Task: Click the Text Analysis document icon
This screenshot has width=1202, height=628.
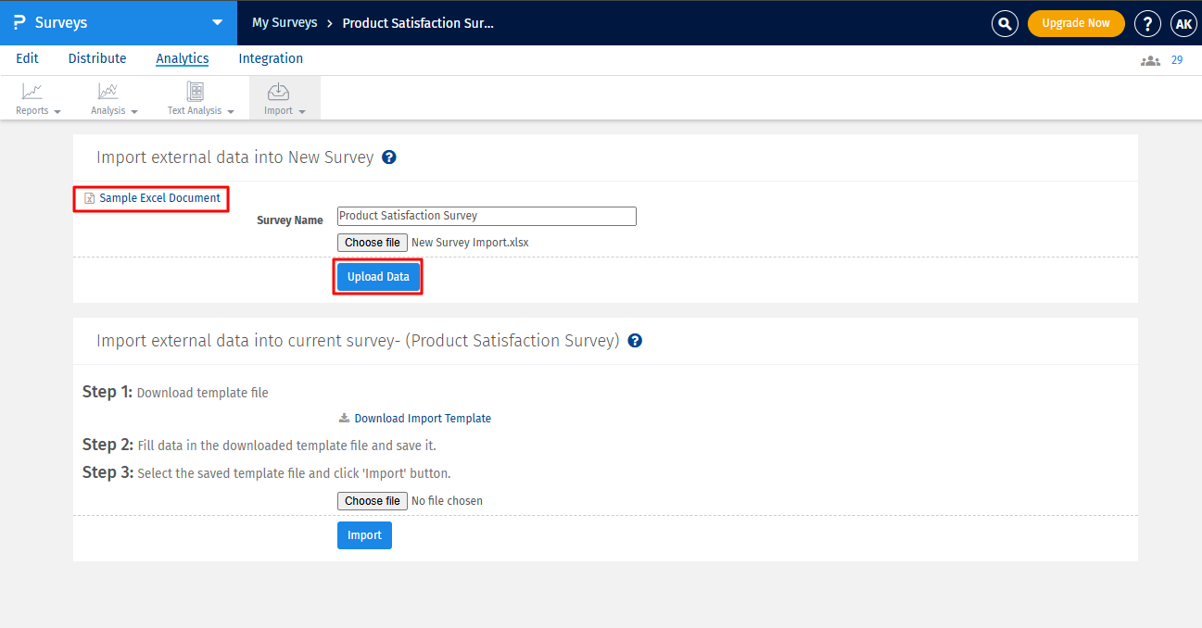Action: (196, 92)
